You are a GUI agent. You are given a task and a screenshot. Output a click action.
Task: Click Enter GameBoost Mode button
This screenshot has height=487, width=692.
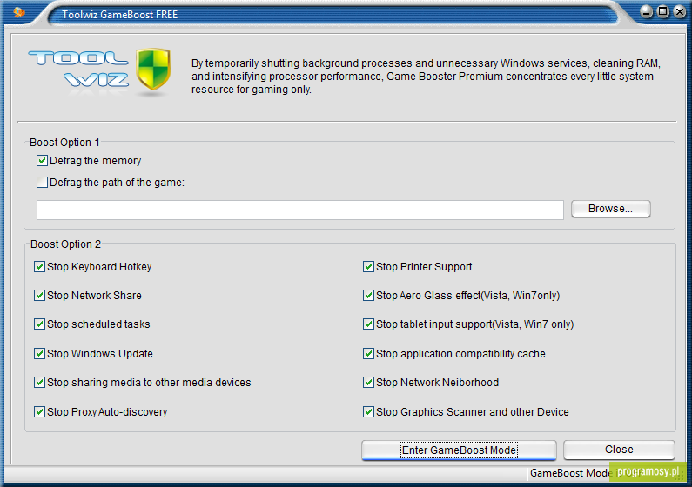[459, 450]
